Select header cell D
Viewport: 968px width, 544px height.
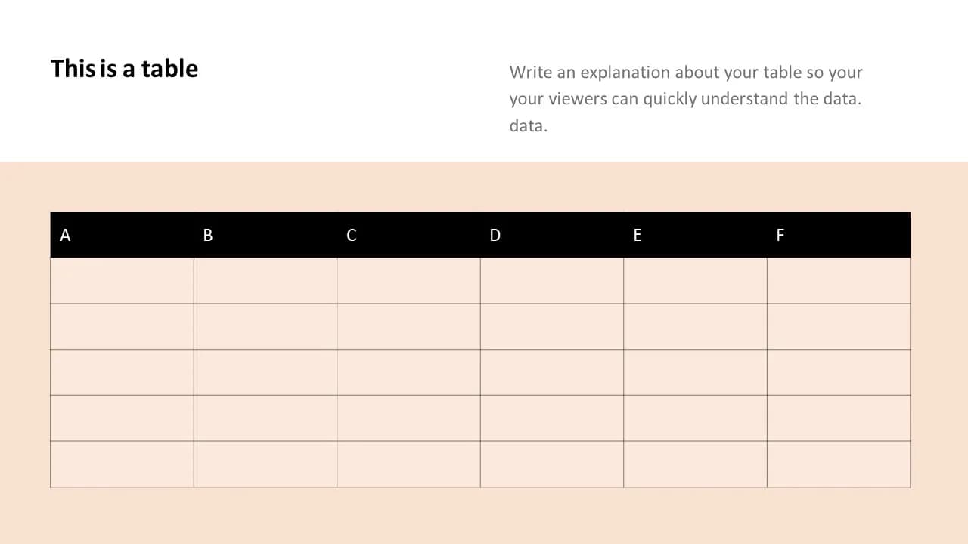(x=552, y=235)
